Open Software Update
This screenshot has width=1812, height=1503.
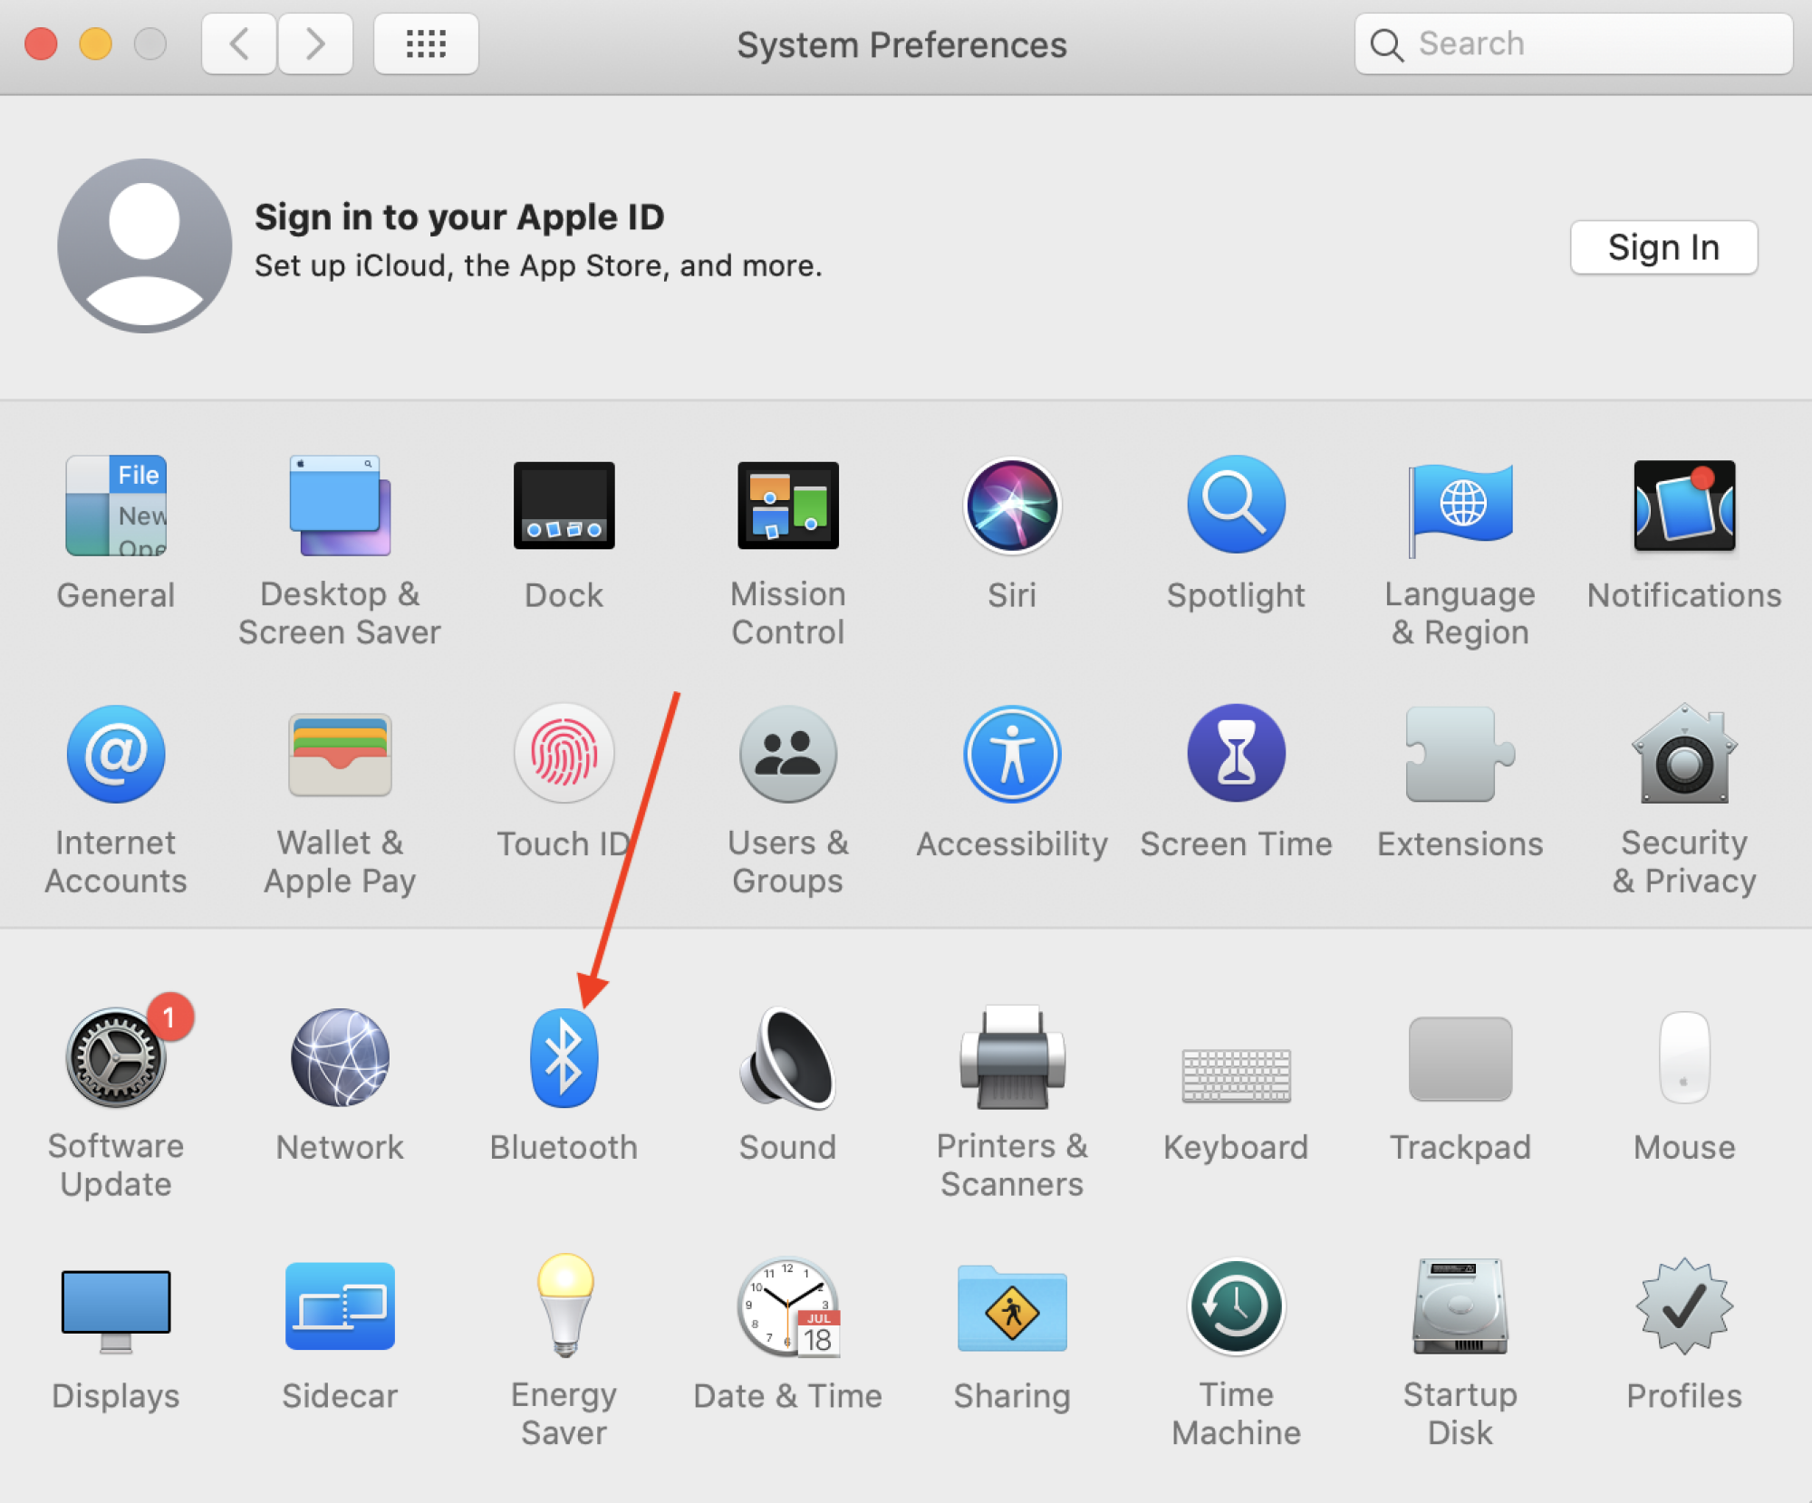[116, 1060]
